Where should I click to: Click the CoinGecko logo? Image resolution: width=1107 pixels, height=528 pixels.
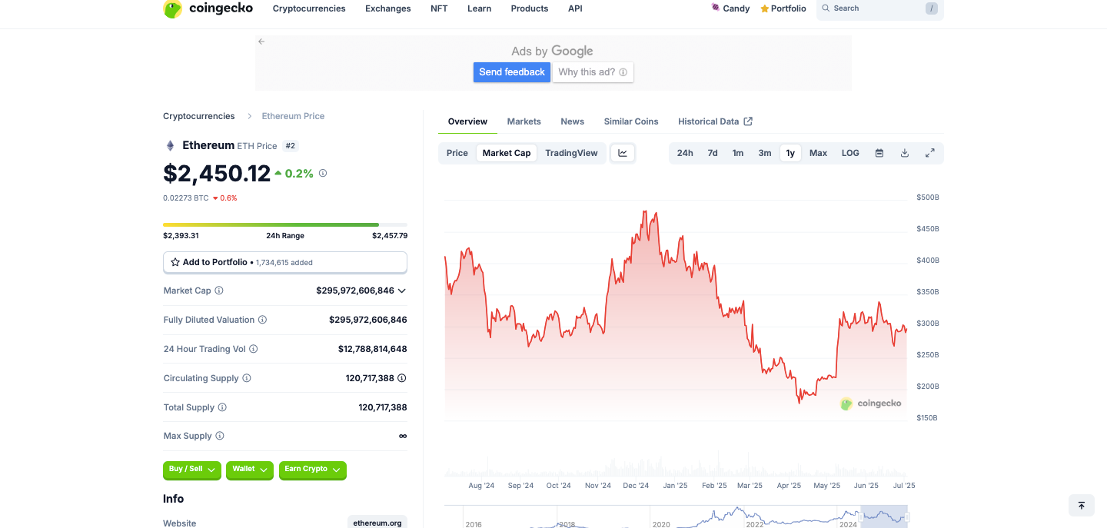pyautogui.click(x=208, y=9)
